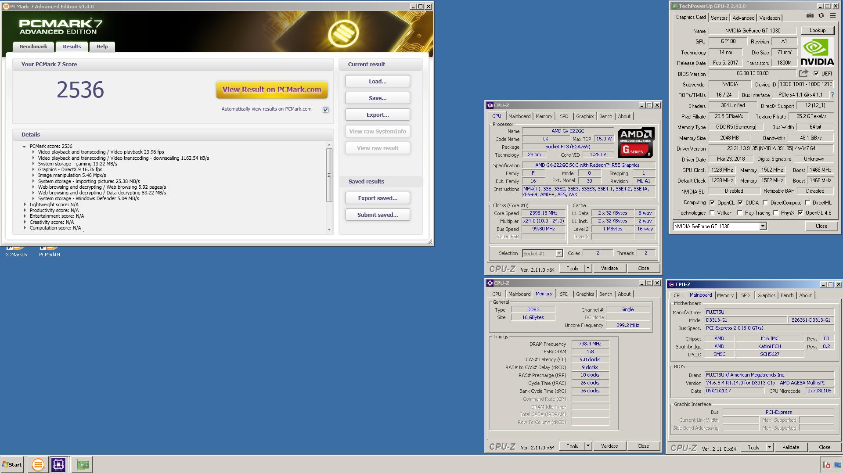Click the title icon of CPU-Z Mainboard window
The image size is (843, 474).
[x=671, y=284]
